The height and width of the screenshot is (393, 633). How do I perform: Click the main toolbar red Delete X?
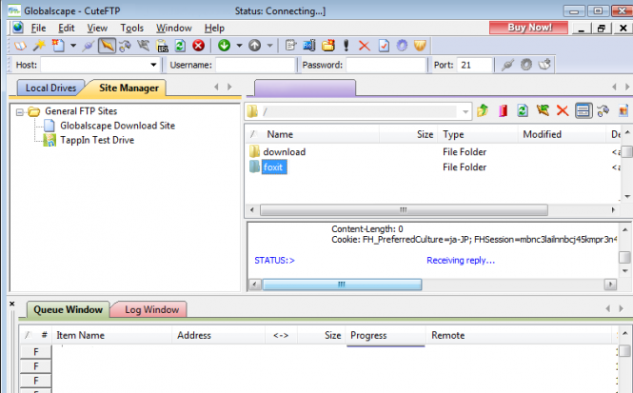click(x=365, y=46)
